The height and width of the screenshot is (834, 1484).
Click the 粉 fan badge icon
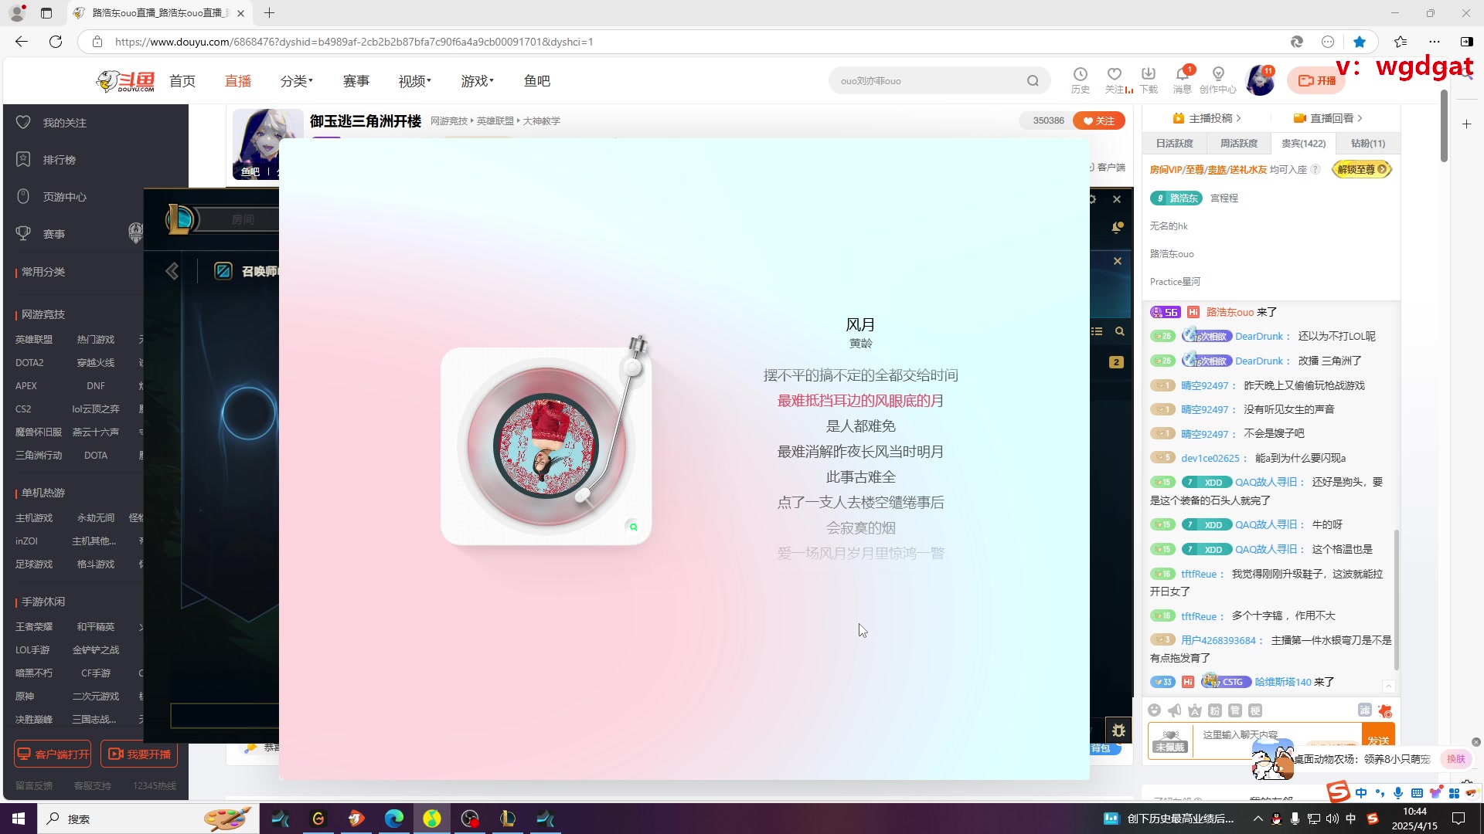pyautogui.click(x=1215, y=710)
